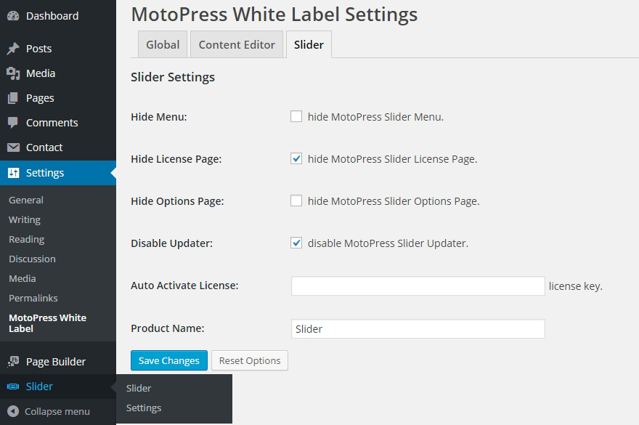Click the Posts pushpin icon
This screenshot has width=639, height=425.
click(x=13, y=49)
